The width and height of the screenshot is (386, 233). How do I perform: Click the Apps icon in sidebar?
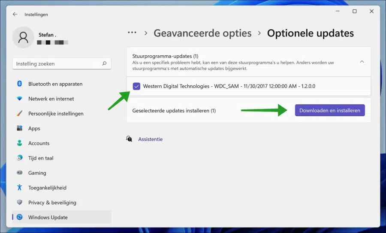pyautogui.click(x=19, y=128)
